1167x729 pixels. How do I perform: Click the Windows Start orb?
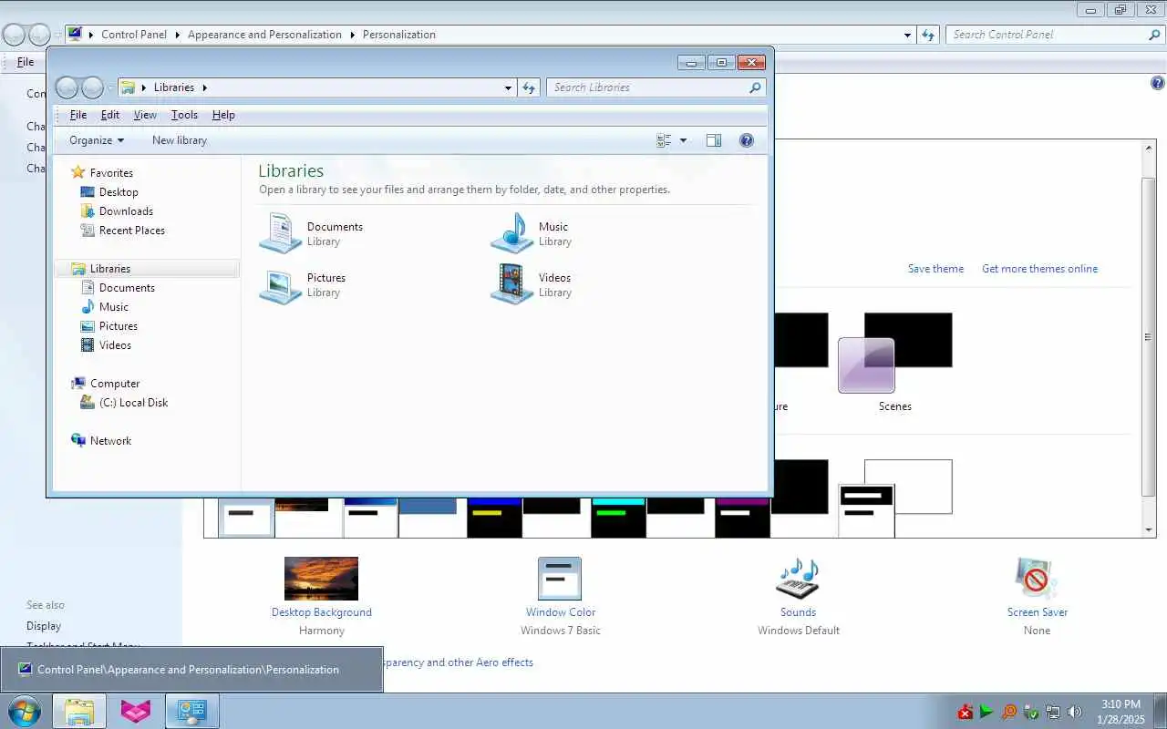point(24,711)
